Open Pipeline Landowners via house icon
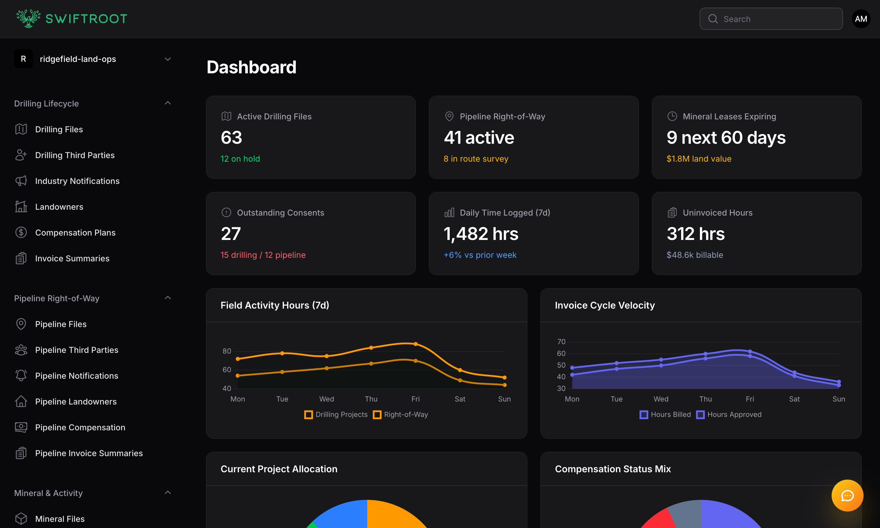880x528 pixels. click(21, 401)
